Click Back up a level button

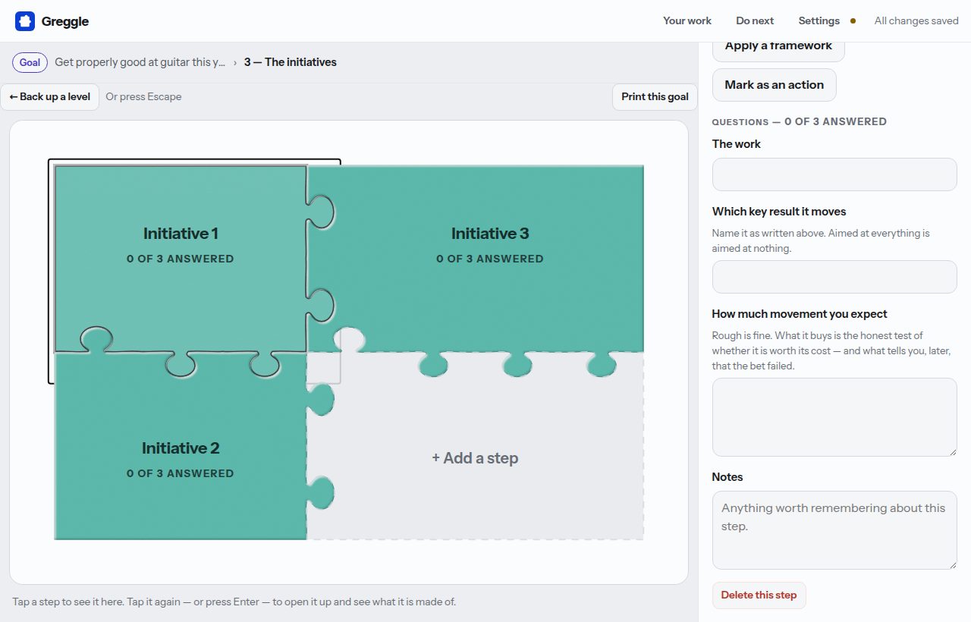tap(50, 96)
